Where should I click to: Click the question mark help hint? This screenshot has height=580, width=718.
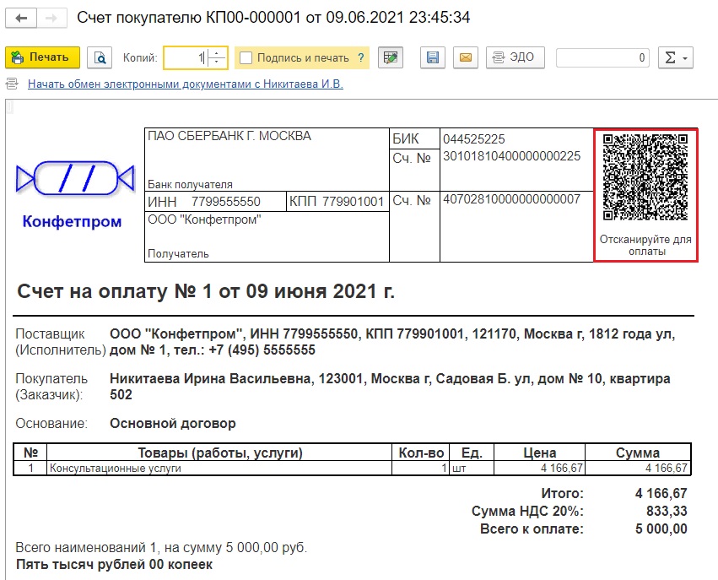(361, 57)
